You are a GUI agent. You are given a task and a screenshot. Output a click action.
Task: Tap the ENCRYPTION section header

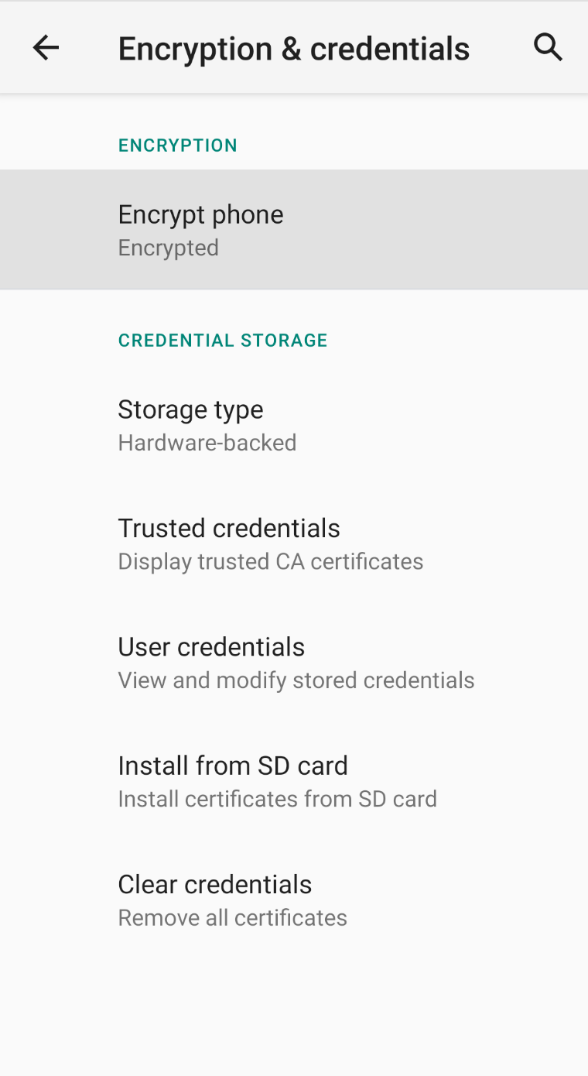177,145
